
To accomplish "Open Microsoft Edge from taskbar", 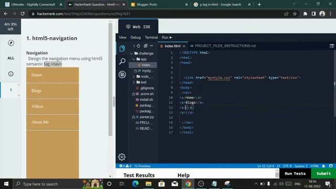I will 135,184.
